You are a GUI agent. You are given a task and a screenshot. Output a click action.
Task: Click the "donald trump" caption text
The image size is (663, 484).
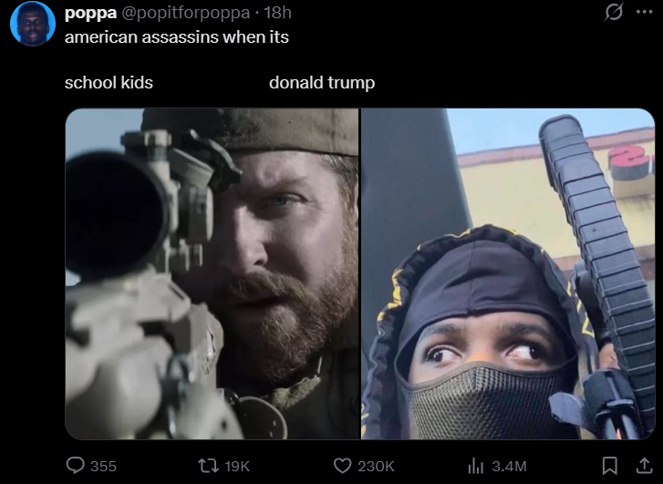coord(322,82)
